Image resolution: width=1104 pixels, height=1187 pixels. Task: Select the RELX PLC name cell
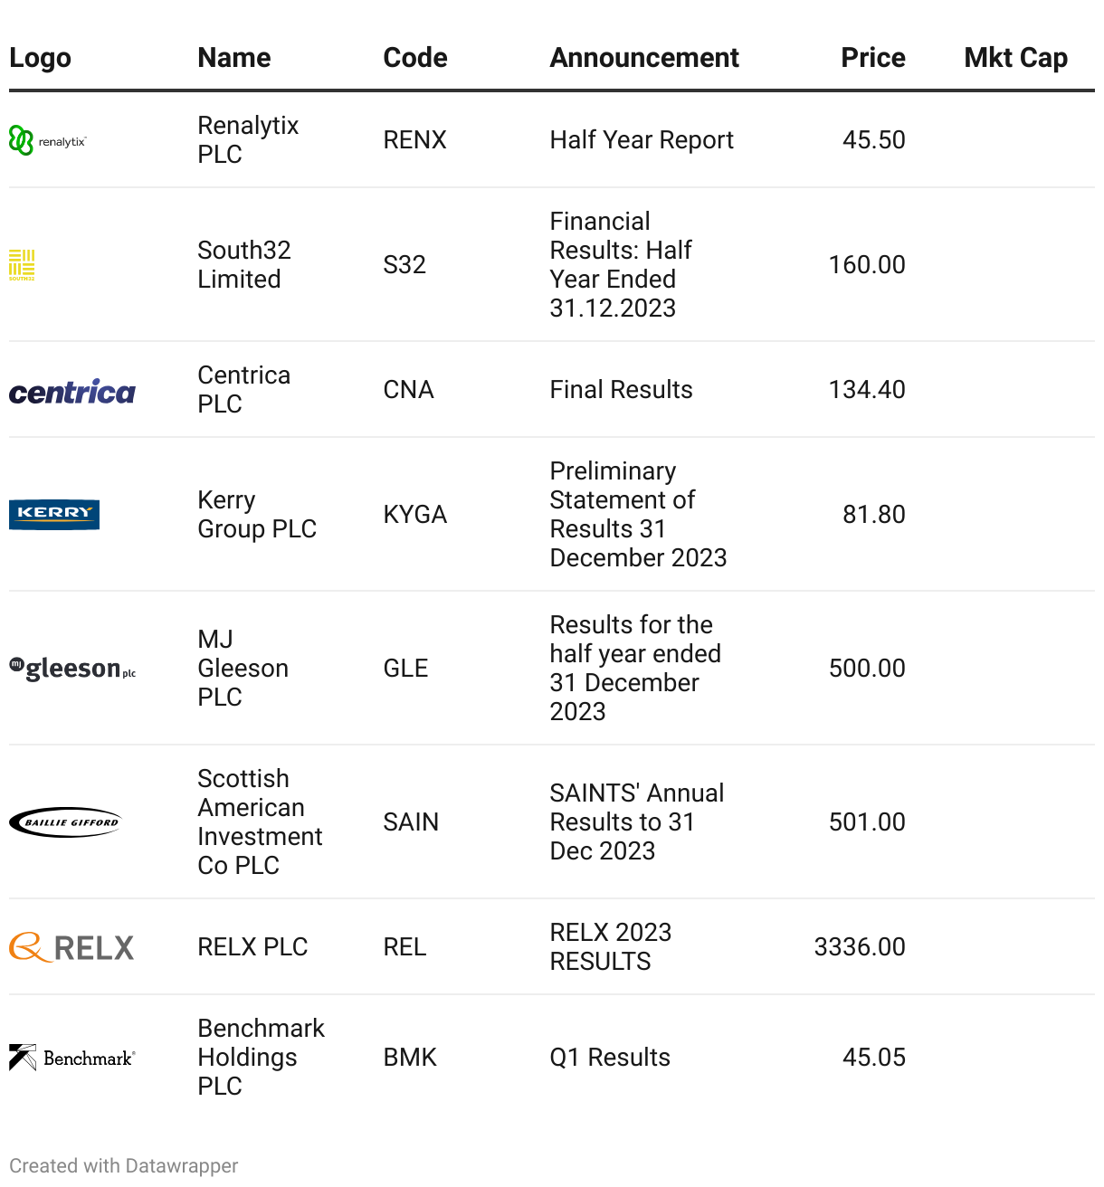(252, 947)
